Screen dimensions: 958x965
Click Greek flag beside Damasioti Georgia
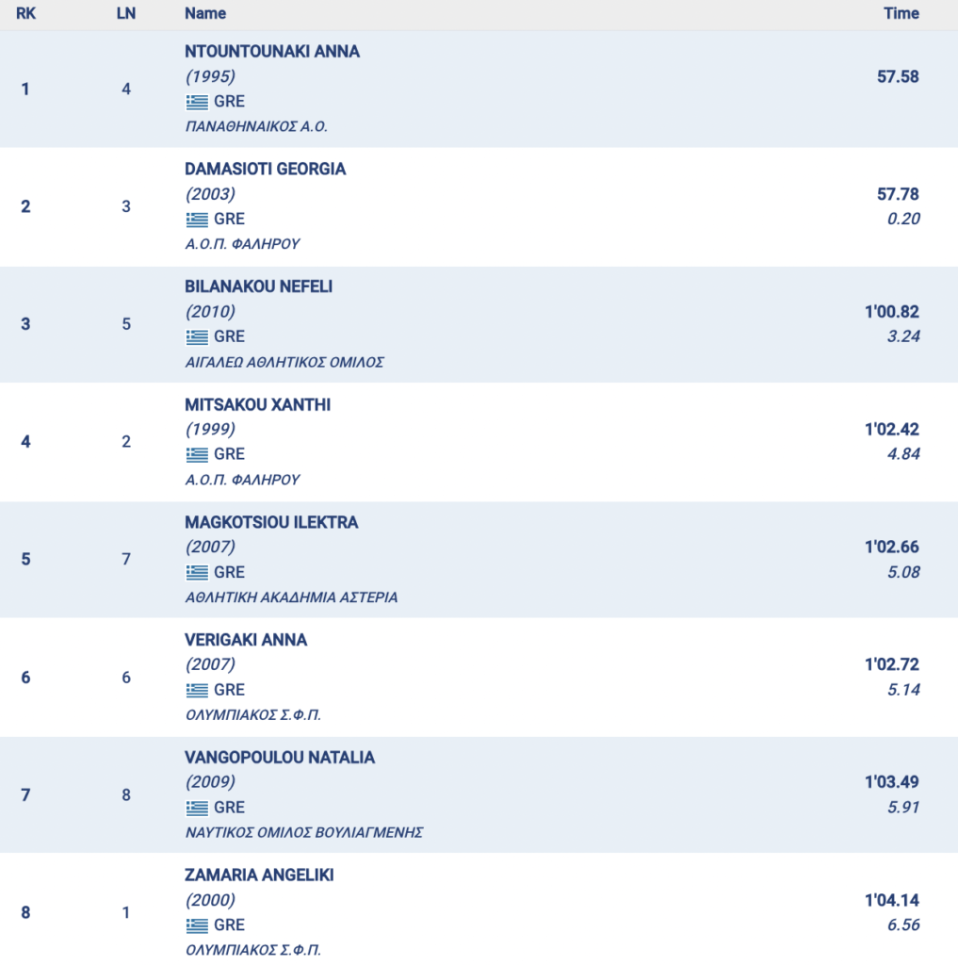[197, 220]
